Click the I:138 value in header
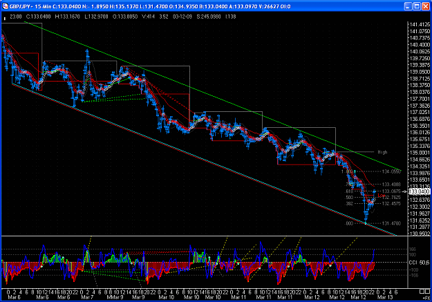The height and width of the screenshot is (302, 432). [x=231, y=17]
